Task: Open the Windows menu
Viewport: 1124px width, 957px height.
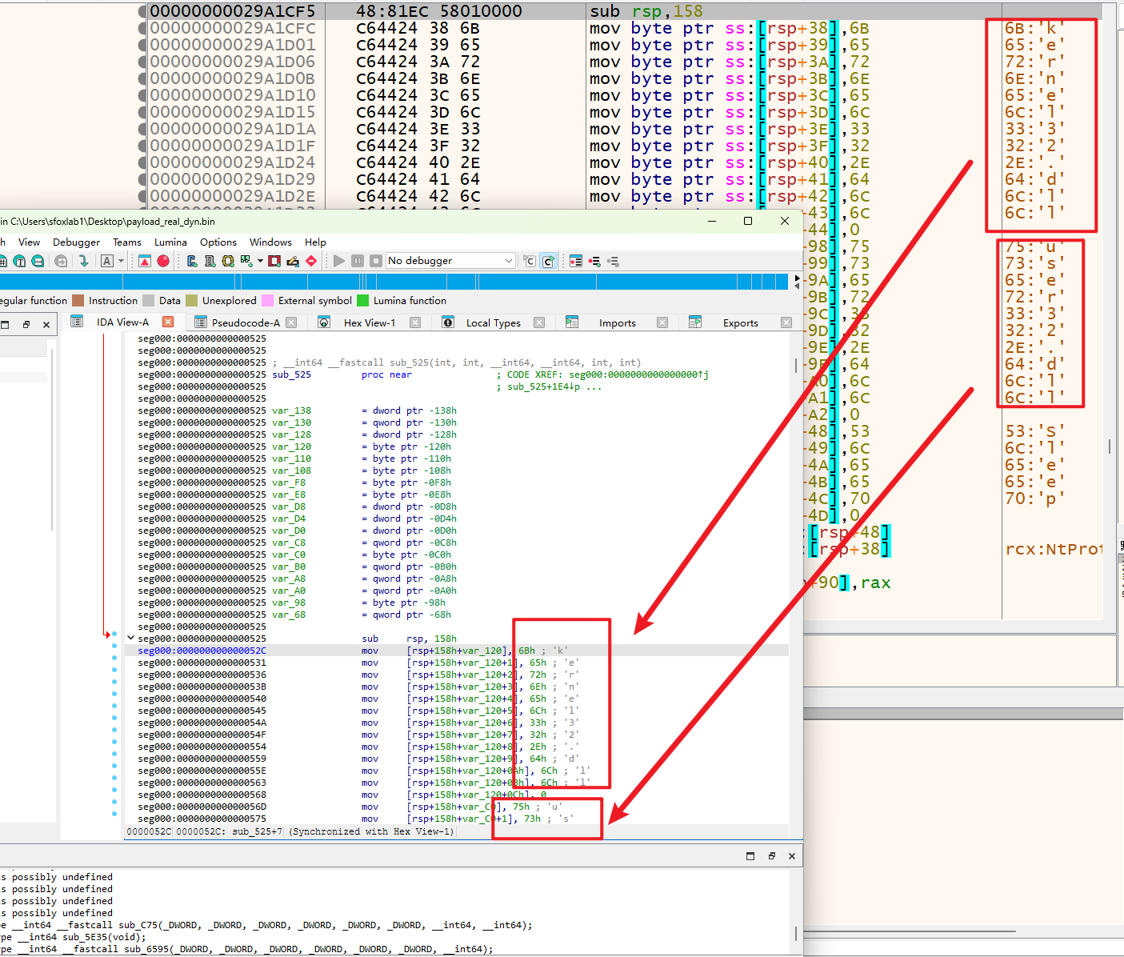Action: tap(270, 242)
